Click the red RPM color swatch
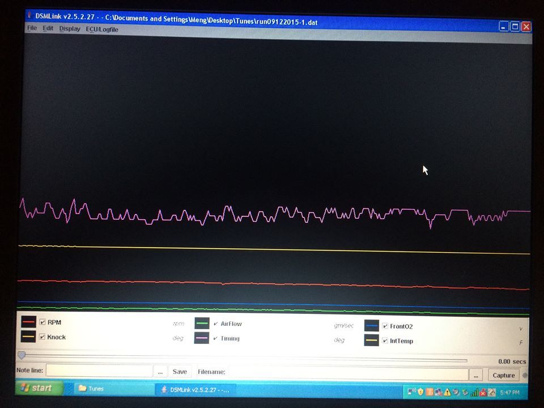 click(x=28, y=322)
